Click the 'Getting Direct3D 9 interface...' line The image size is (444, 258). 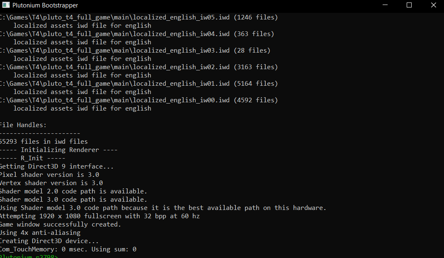[x=57, y=166]
